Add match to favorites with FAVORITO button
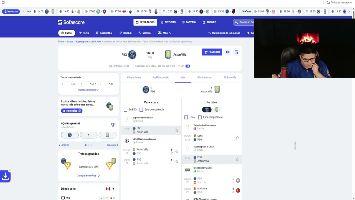 212,52
